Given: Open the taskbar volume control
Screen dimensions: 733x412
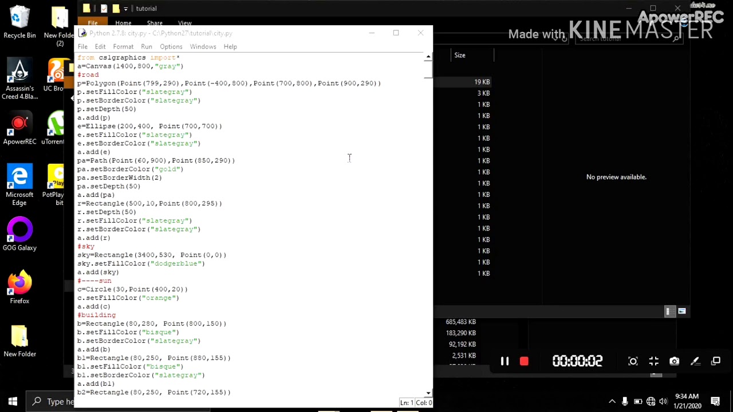Looking at the screenshot, I should coord(663,401).
